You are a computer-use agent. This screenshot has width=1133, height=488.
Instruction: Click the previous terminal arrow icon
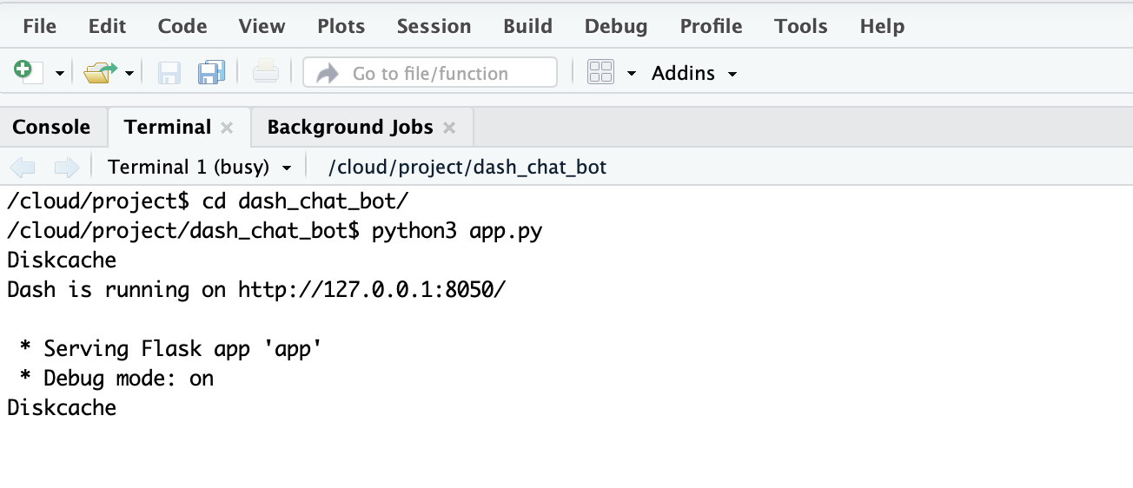(23, 167)
